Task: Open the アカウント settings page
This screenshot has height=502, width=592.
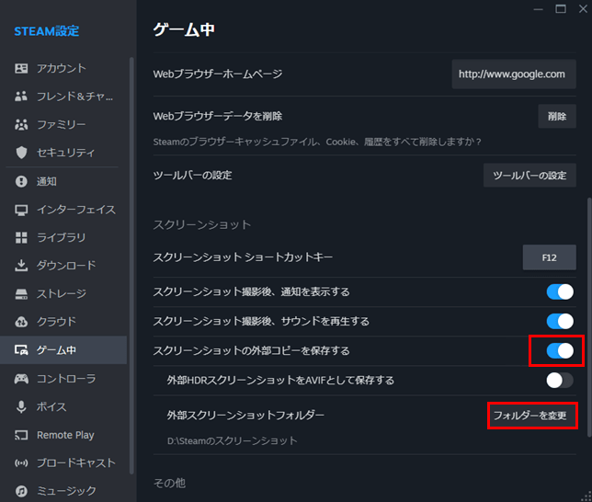Action: 63,68
